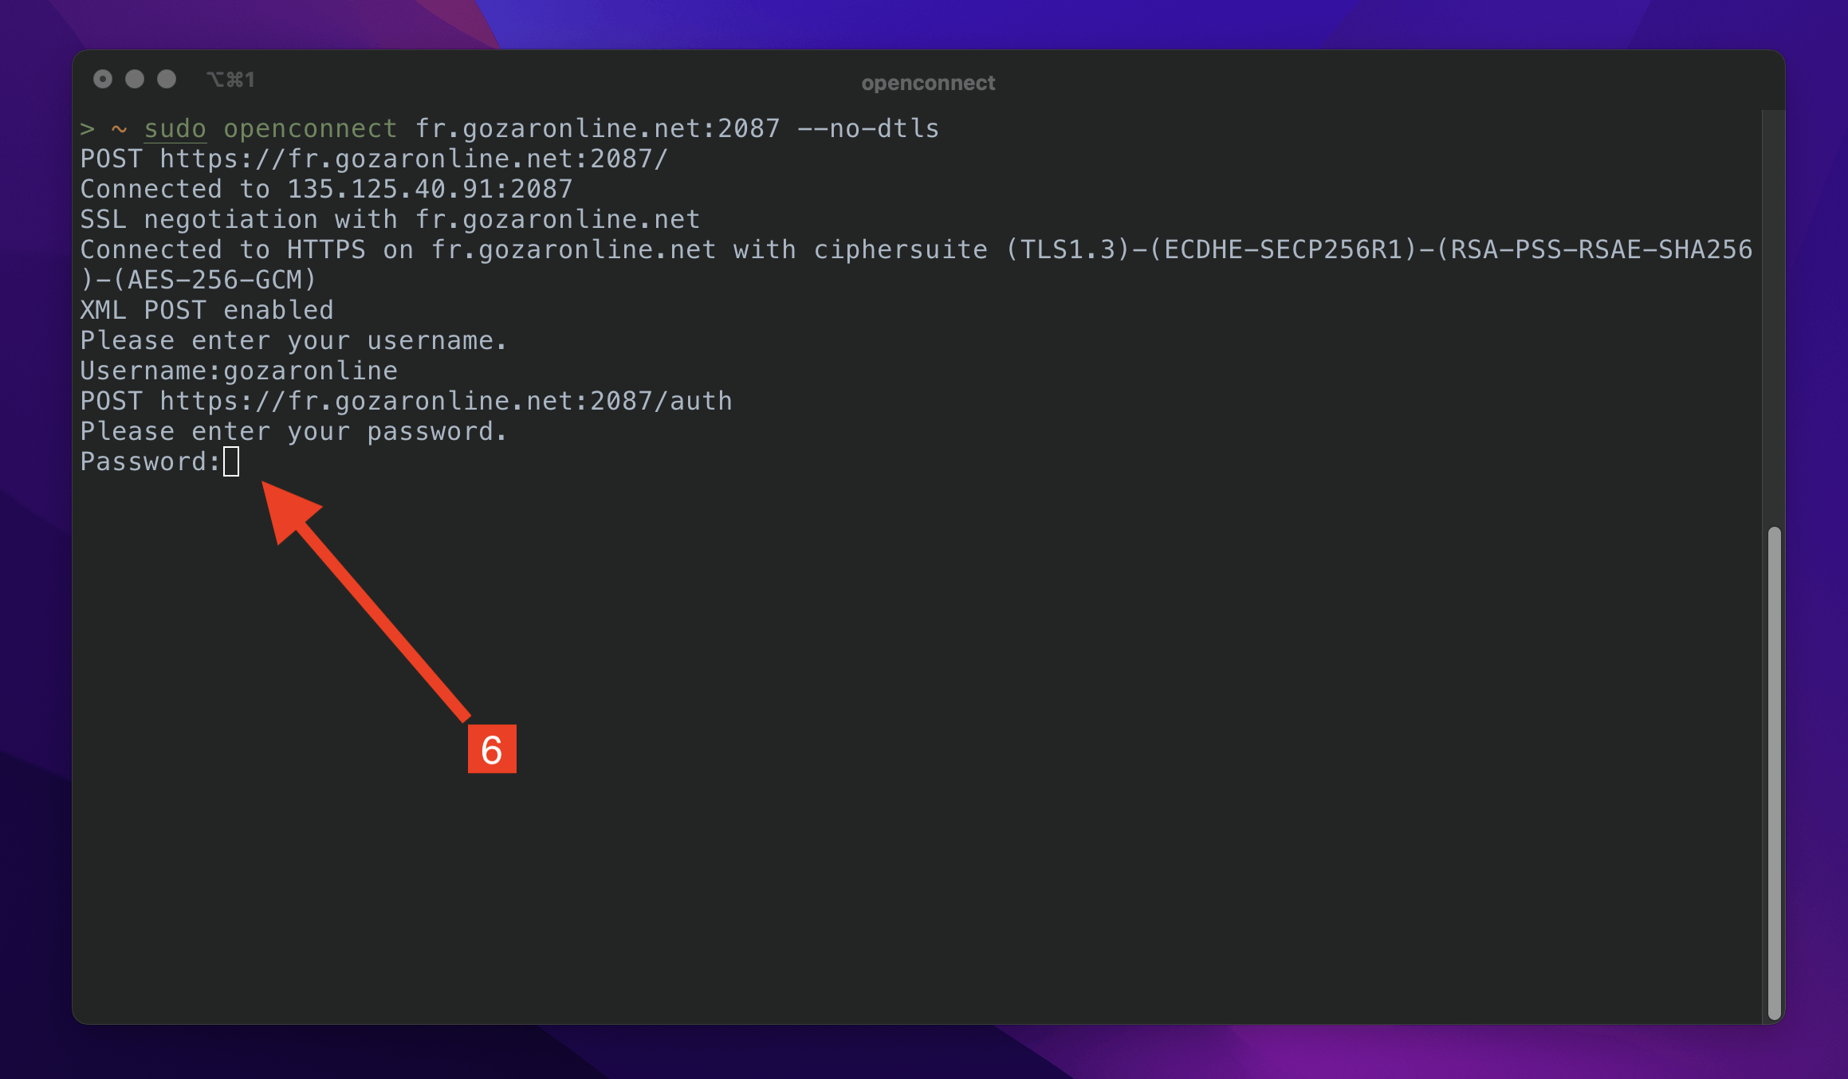Click the IP address 135.125.40.91:2087

click(x=430, y=189)
